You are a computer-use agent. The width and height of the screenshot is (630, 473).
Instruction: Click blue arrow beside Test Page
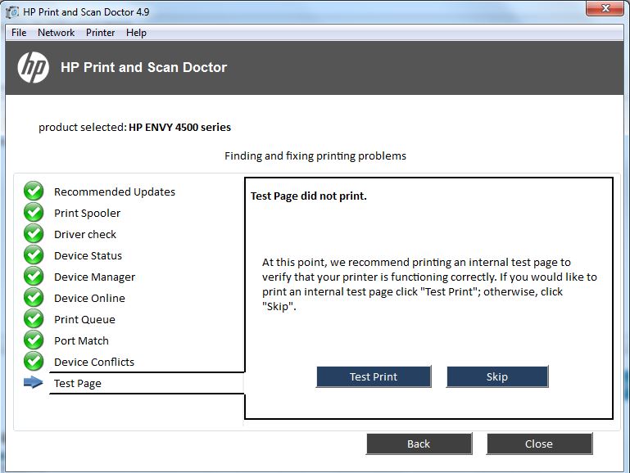pyautogui.click(x=34, y=383)
